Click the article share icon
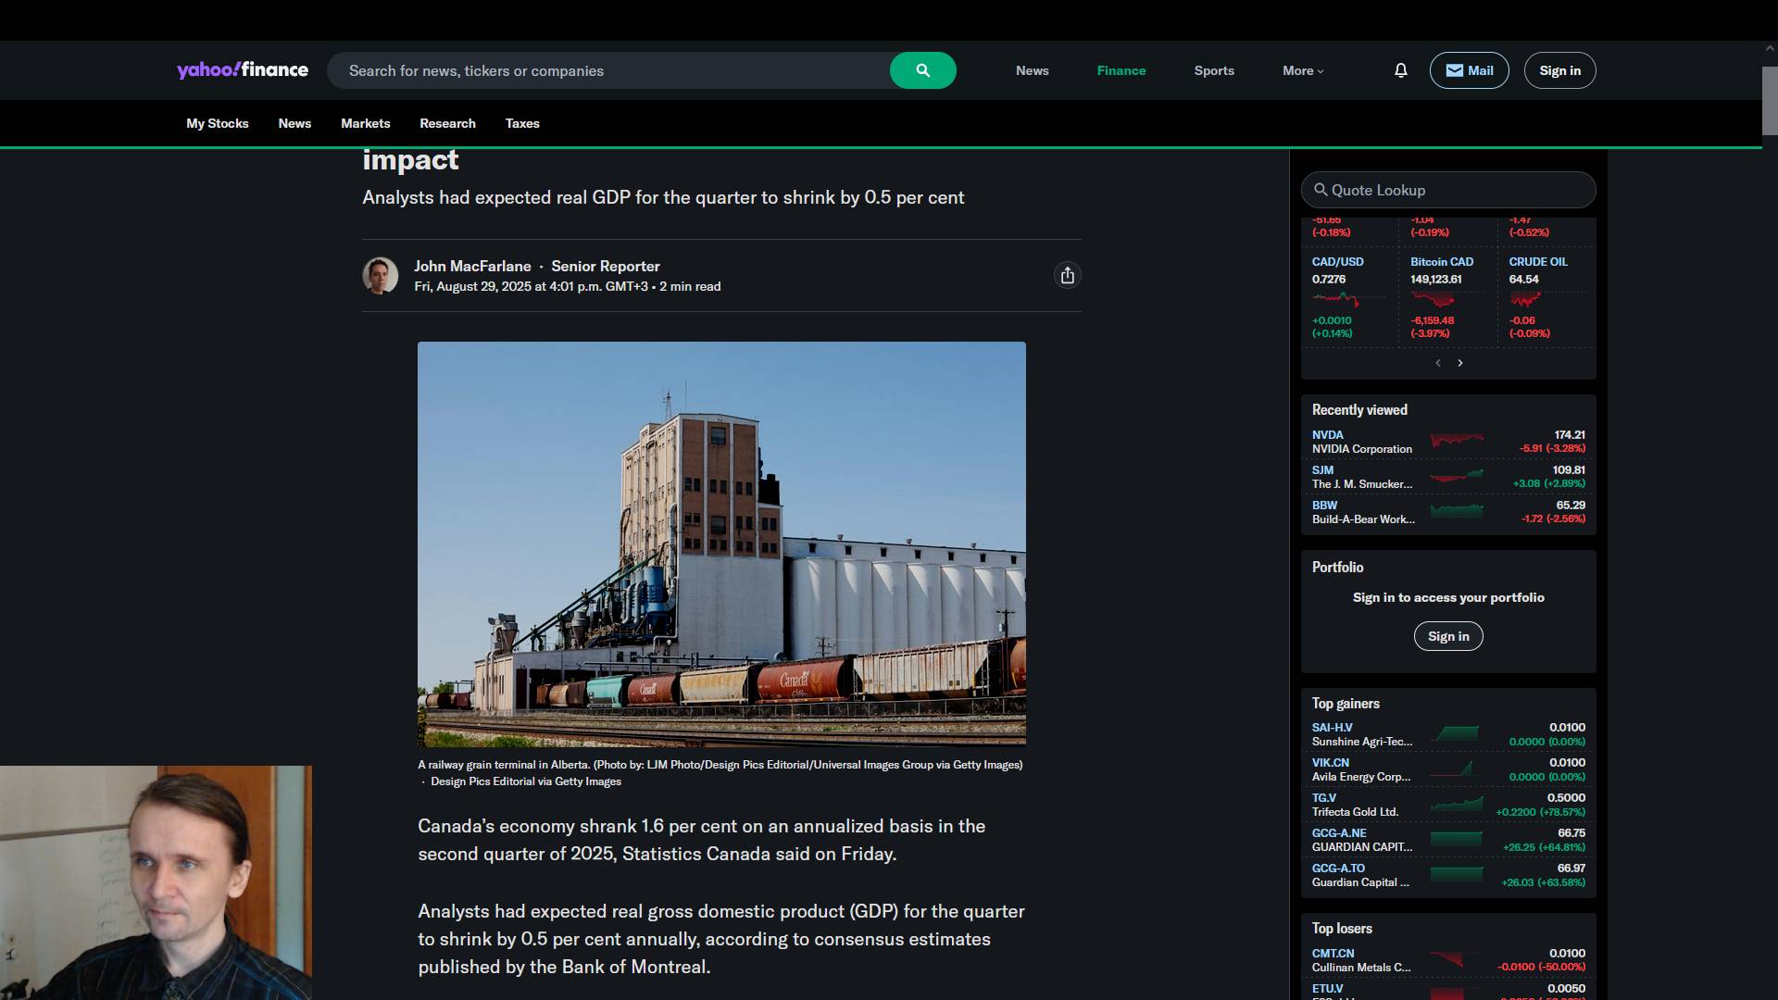The image size is (1778, 1000). click(1067, 276)
